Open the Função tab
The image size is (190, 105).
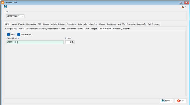click(x=21, y=24)
